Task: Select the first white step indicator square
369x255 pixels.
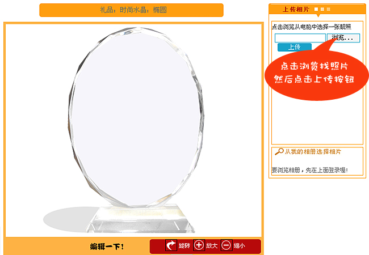Action: tap(316, 9)
